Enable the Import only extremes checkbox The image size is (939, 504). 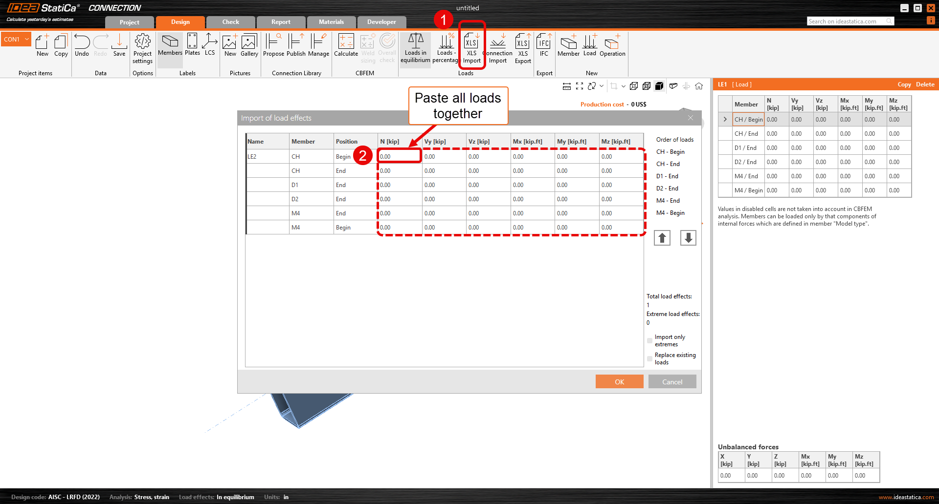pyautogui.click(x=649, y=340)
